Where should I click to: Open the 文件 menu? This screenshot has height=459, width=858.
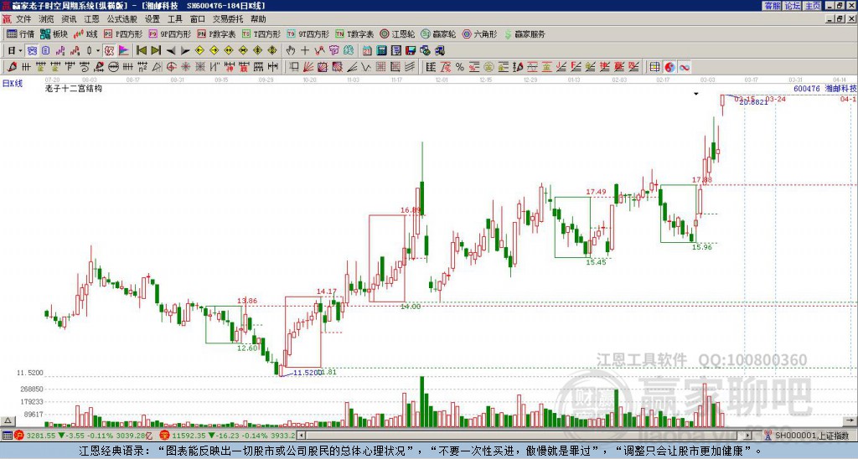pyautogui.click(x=23, y=19)
